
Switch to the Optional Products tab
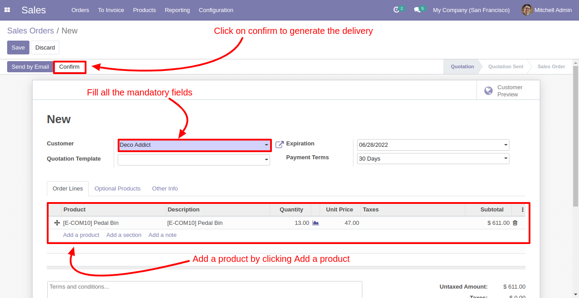point(117,189)
